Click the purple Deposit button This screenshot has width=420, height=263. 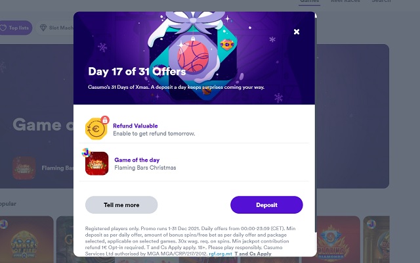(x=266, y=204)
